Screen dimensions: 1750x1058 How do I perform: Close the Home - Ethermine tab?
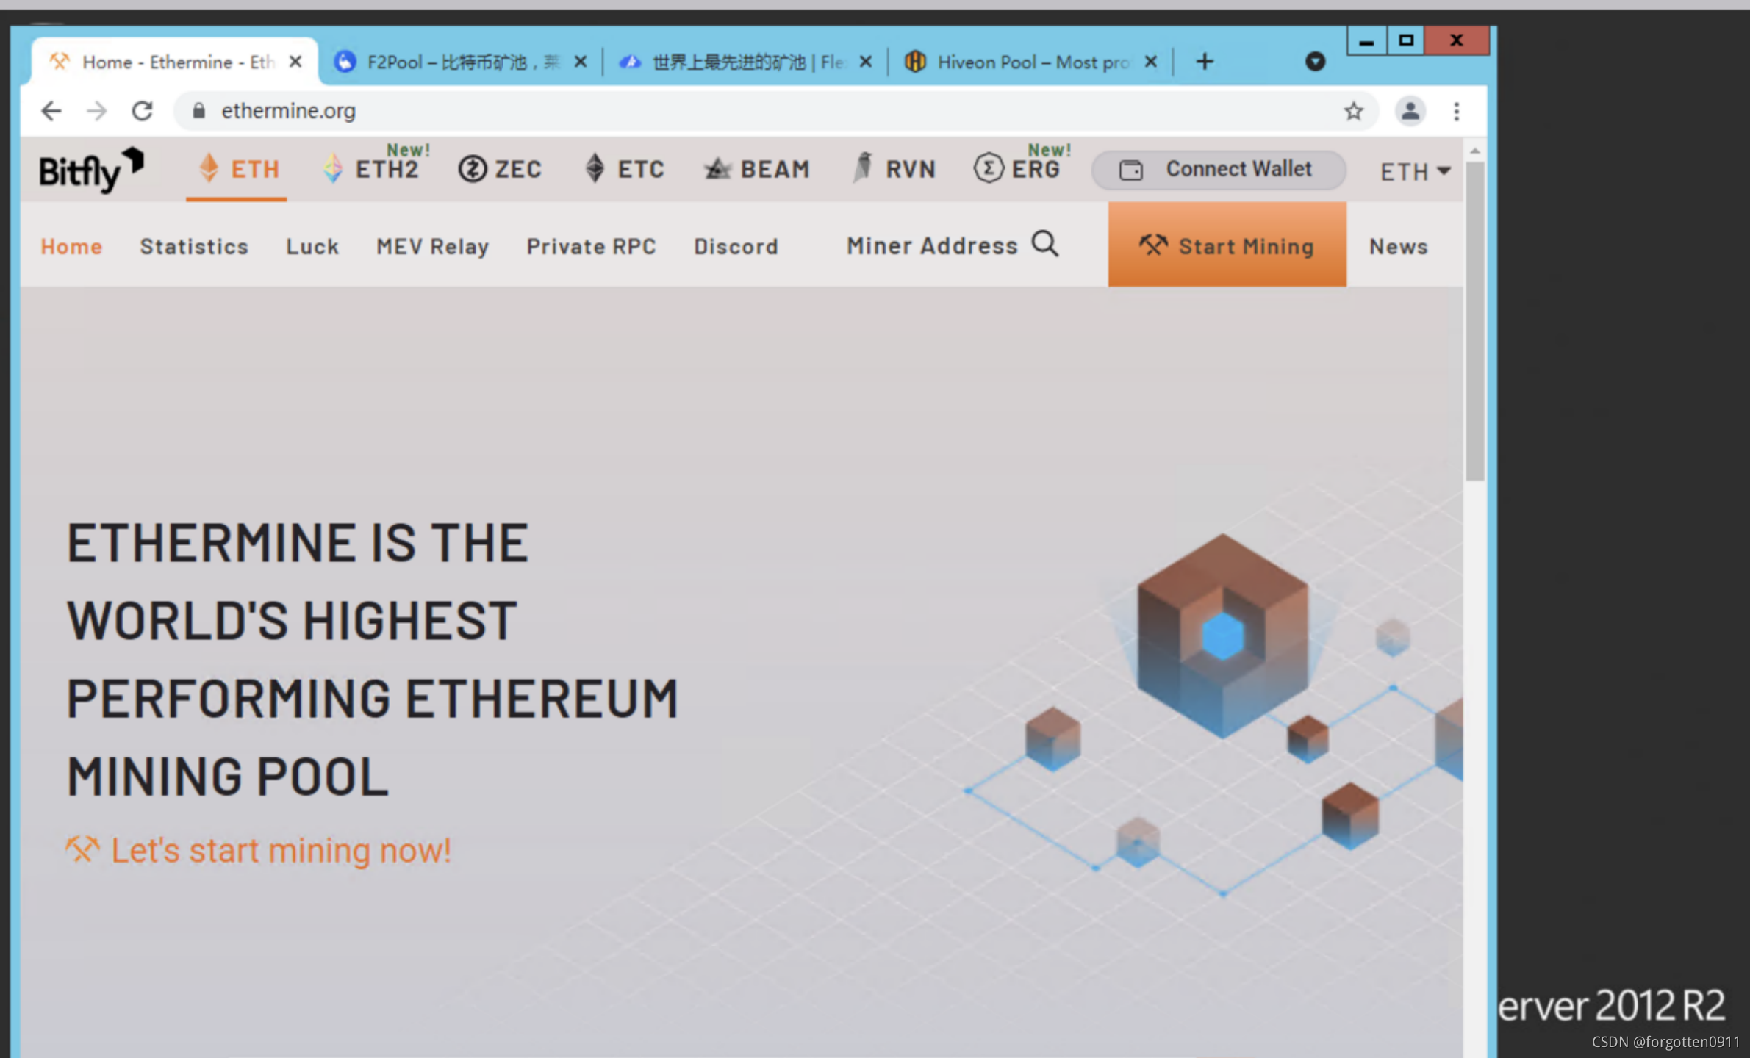295,62
